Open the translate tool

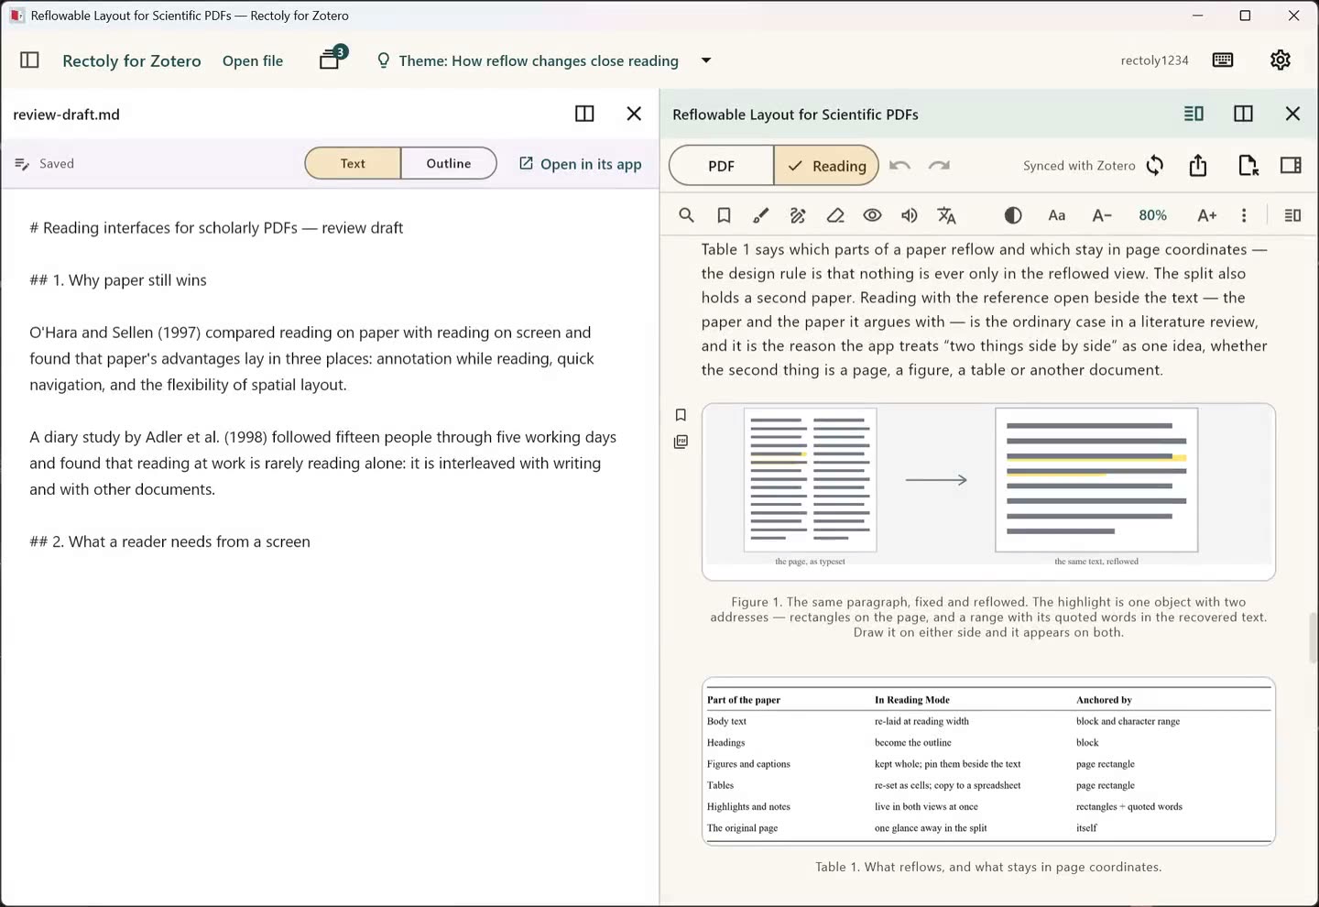pos(946,215)
